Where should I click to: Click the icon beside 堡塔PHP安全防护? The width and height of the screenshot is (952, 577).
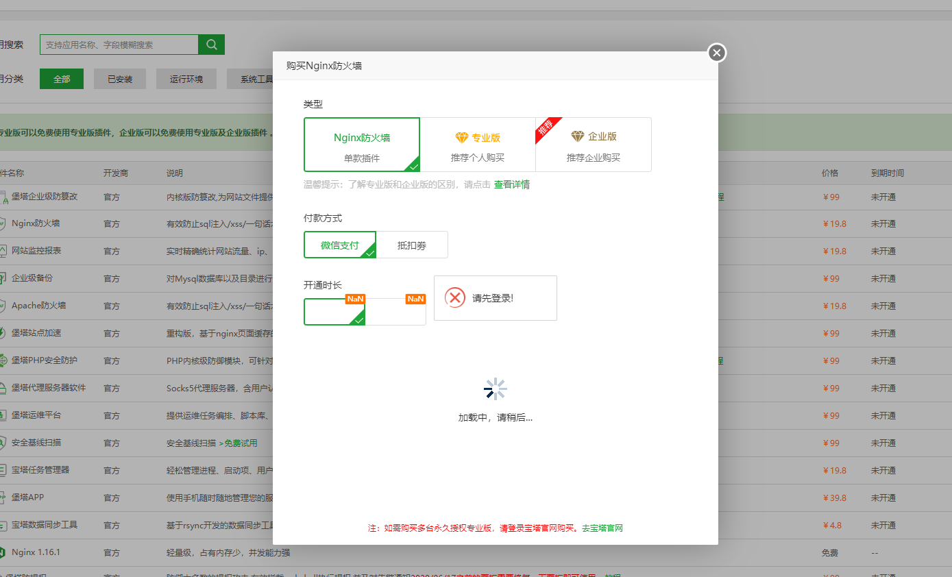click(x=3, y=360)
